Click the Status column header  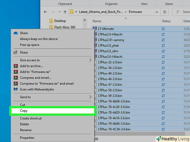(166, 21)
